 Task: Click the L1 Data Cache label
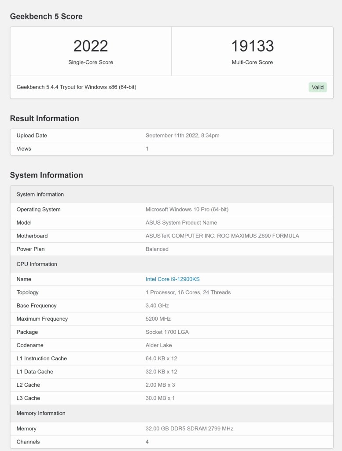click(x=35, y=372)
